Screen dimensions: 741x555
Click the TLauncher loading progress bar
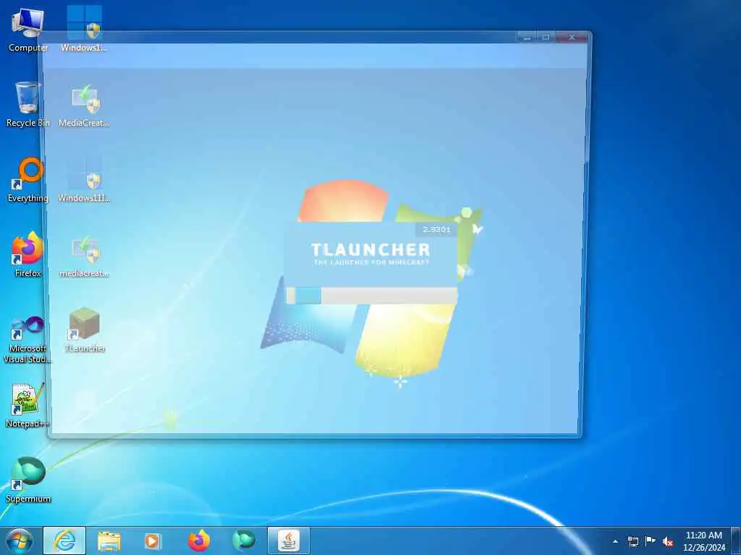click(x=371, y=296)
